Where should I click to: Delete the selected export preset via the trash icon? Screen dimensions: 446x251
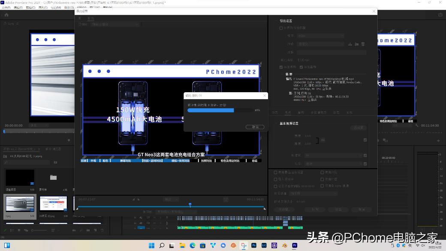362,44
